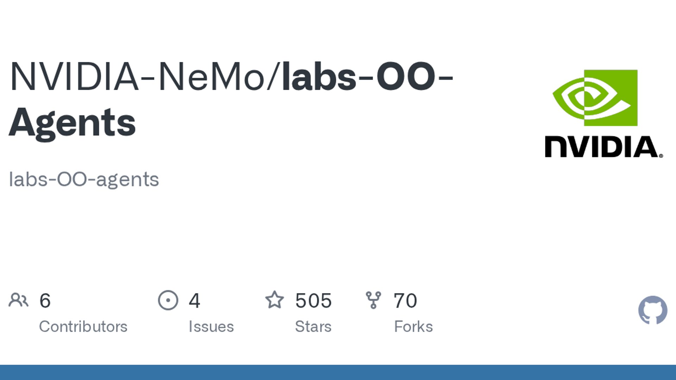The image size is (676, 380).
Task: Click the Stars star icon
Action: tap(274, 300)
